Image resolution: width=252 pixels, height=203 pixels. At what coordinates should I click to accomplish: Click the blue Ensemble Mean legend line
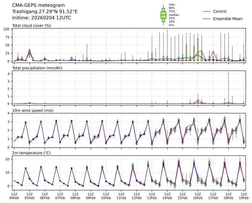[x=207, y=18]
